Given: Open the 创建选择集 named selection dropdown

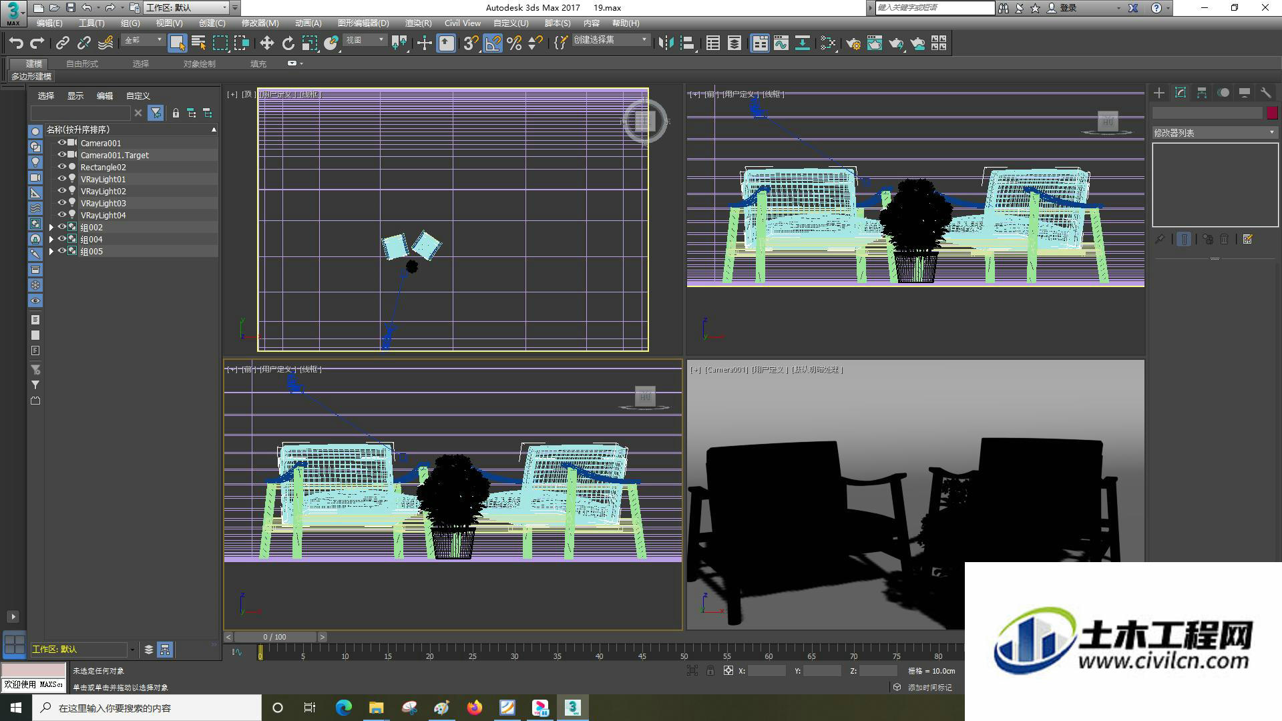Looking at the screenshot, I should [610, 40].
